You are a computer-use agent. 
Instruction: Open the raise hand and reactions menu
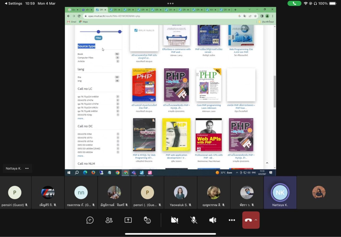[x=147, y=220]
